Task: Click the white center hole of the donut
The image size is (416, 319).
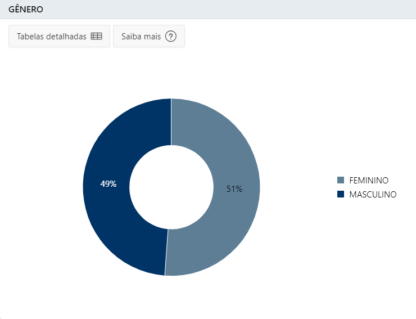Action: click(x=171, y=187)
